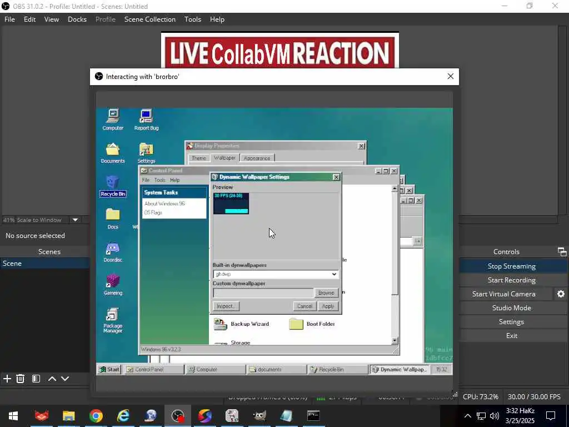Click the Windows 96 Start button
The width and height of the screenshot is (569, 427).
109,369
